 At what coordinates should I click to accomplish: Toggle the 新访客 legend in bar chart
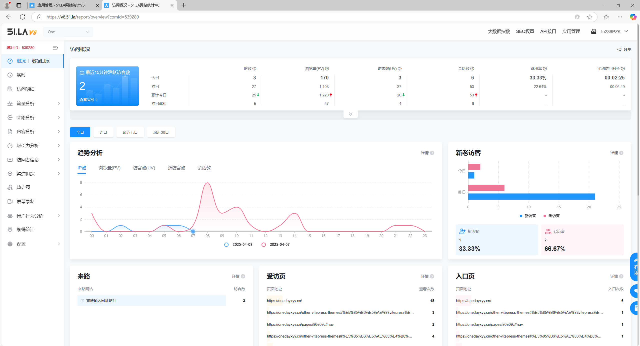tap(527, 216)
